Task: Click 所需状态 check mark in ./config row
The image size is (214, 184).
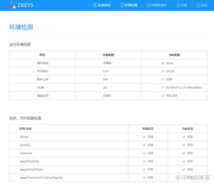Action: 144,145
